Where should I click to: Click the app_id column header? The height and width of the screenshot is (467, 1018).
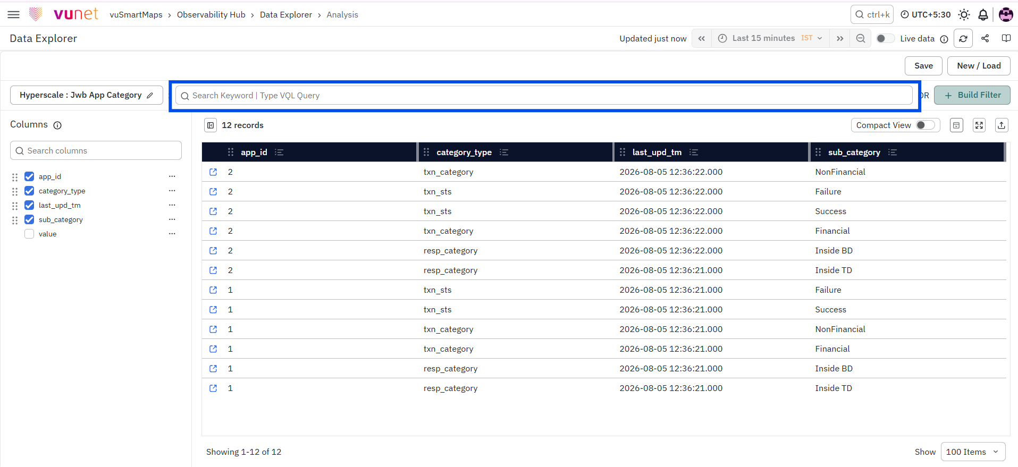click(x=254, y=152)
